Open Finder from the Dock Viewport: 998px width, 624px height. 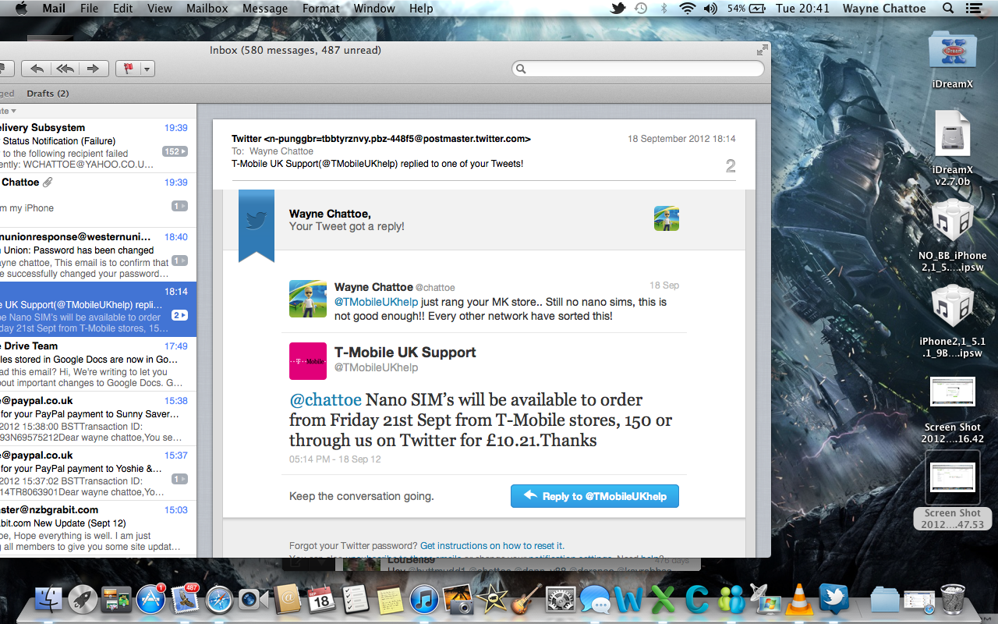click(49, 599)
